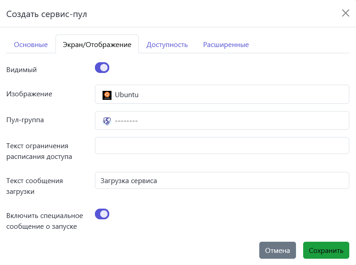356x265 pixels.
Task: Open the Доступность tab
Action: pyautogui.click(x=167, y=45)
